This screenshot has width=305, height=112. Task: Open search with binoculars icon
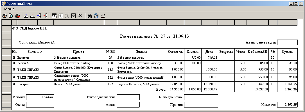pos(90,16)
